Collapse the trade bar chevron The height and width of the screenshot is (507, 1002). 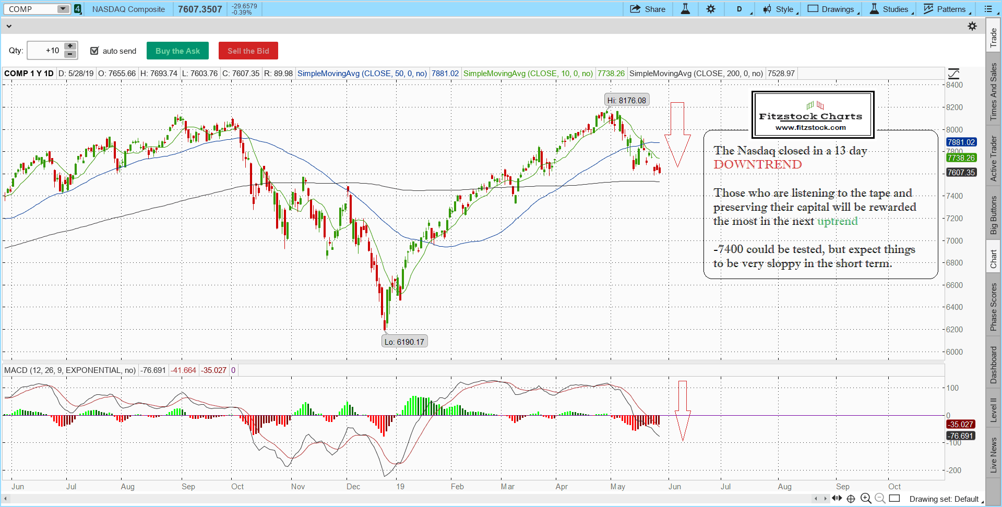[x=9, y=26]
